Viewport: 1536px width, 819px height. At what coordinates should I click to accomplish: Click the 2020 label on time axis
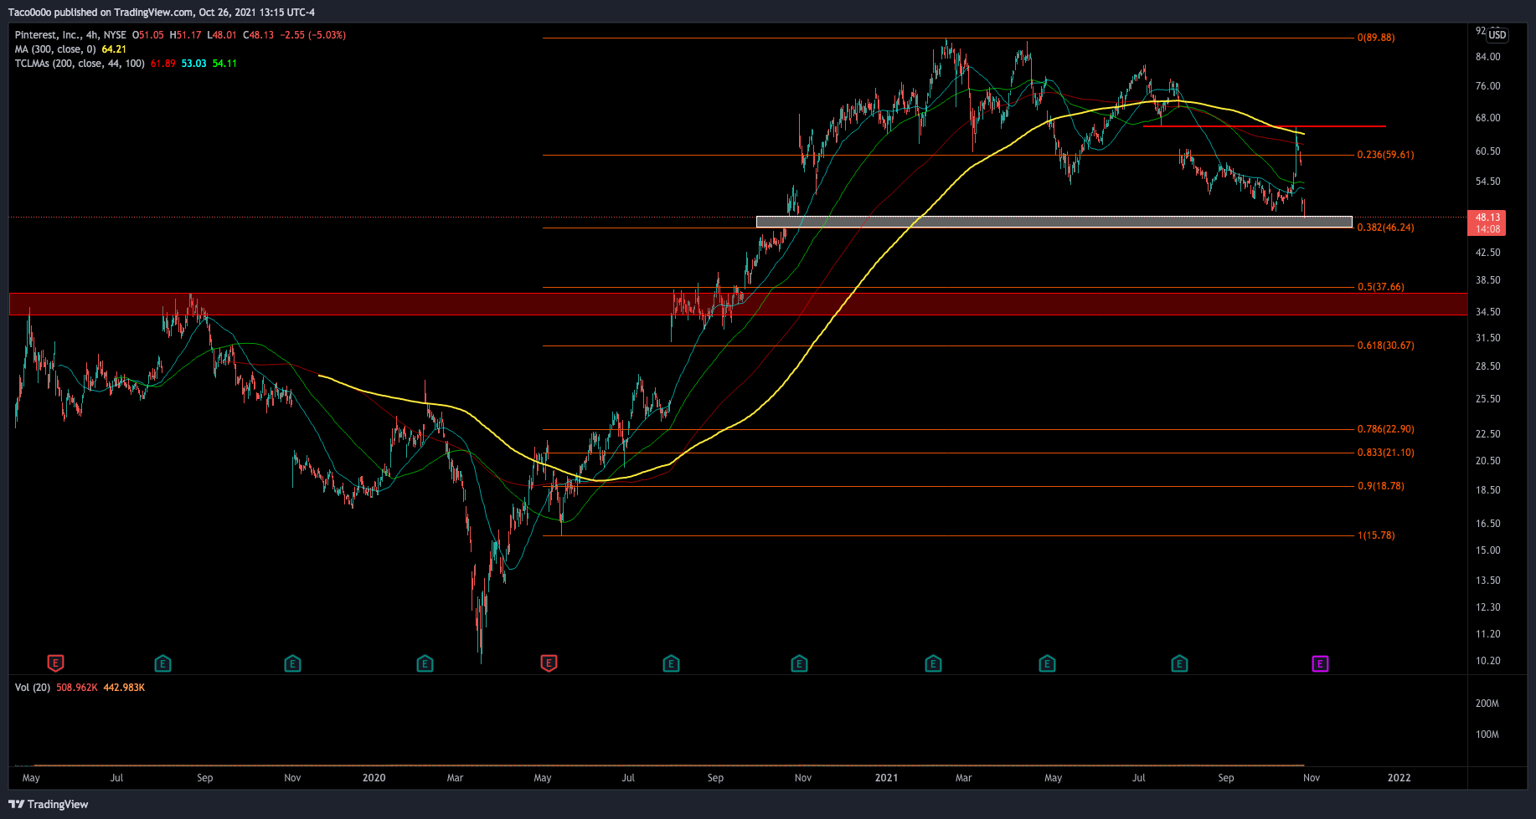(374, 778)
